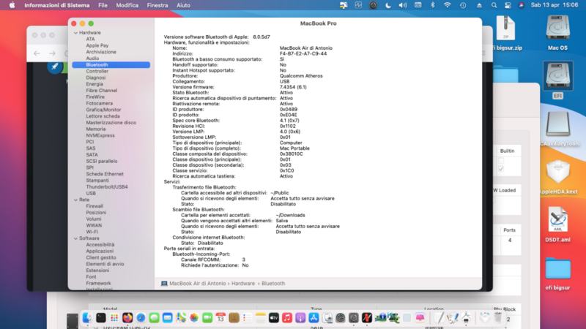
Task: Click the date and time Sab 13 apr
Action: tap(555, 5)
